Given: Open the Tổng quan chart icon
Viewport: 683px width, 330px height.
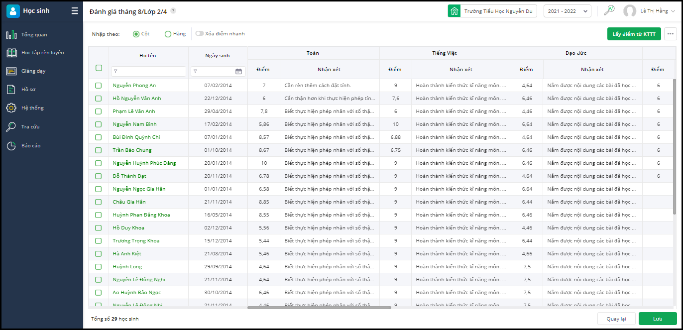Looking at the screenshot, I should pyautogui.click(x=11, y=35).
